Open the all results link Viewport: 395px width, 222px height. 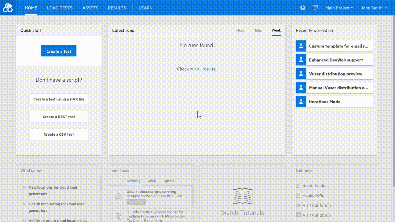(x=206, y=69)
